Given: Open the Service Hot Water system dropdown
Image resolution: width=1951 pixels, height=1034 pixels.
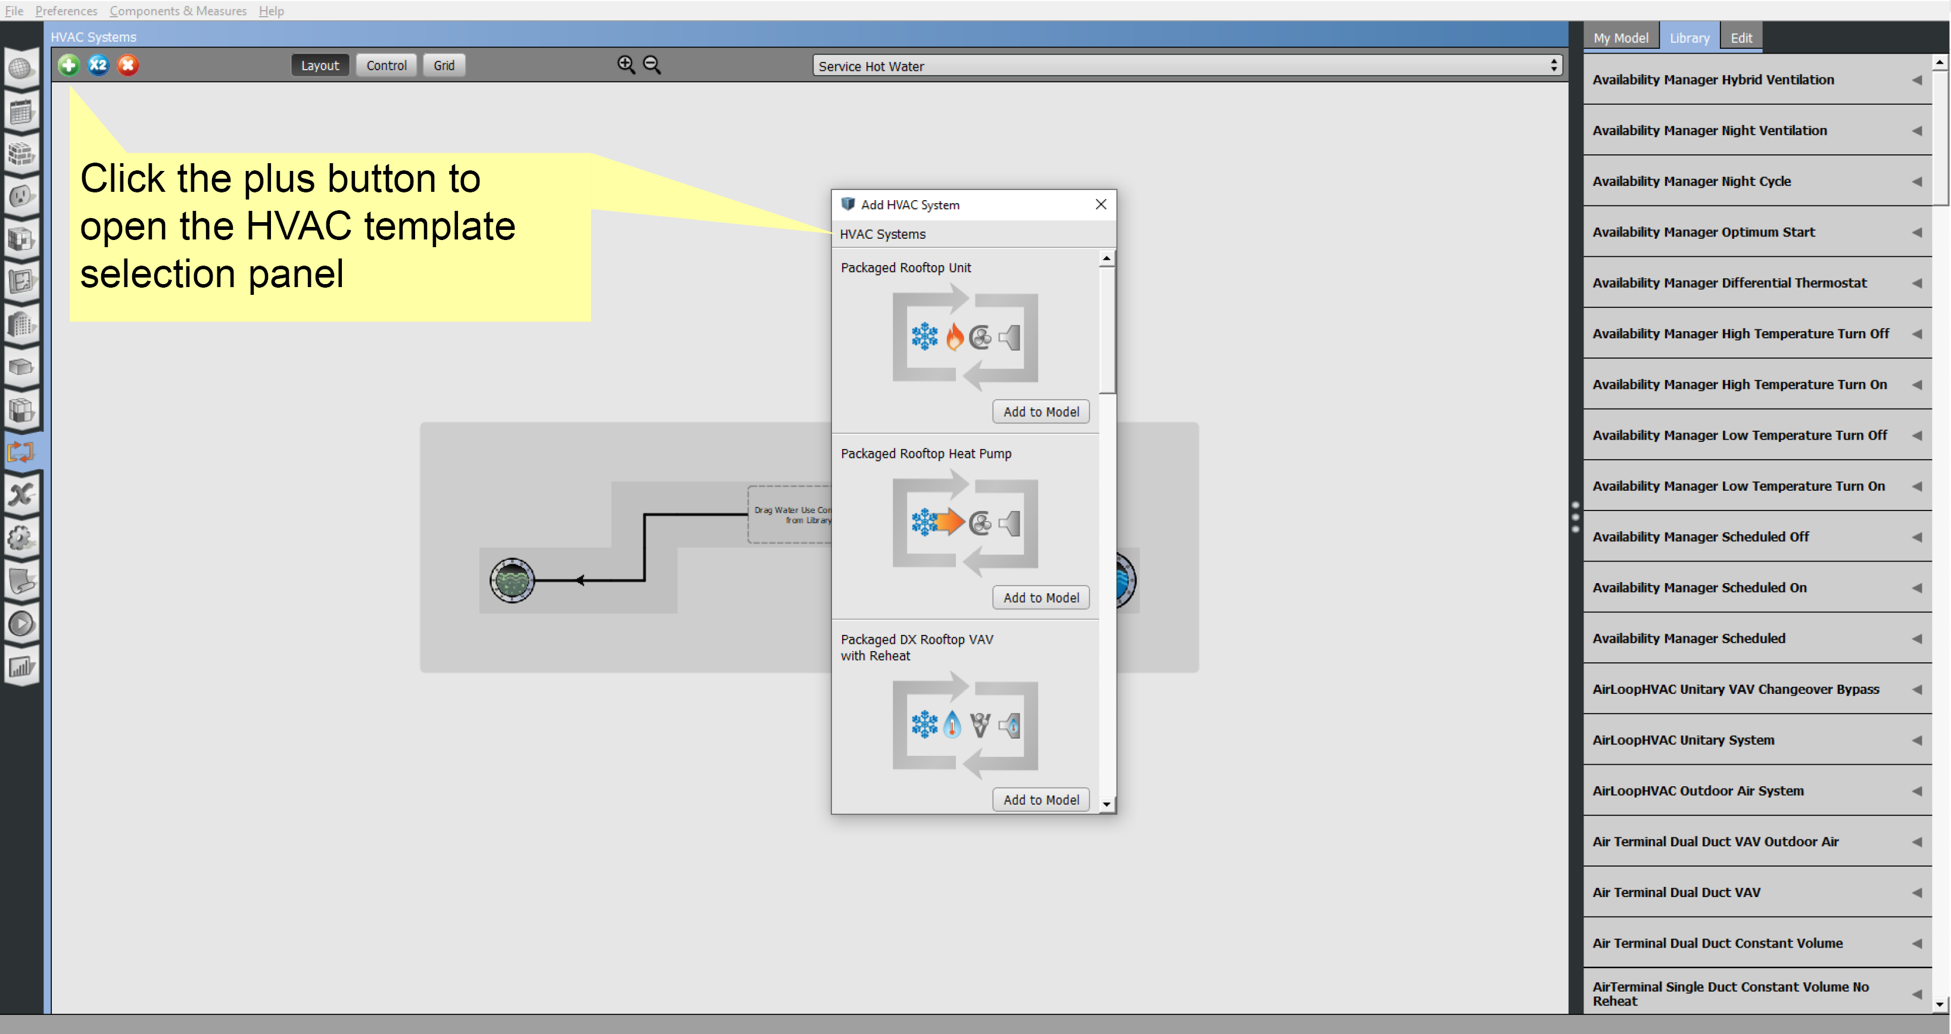Looking at the screenshot, I should point(1554,66).
